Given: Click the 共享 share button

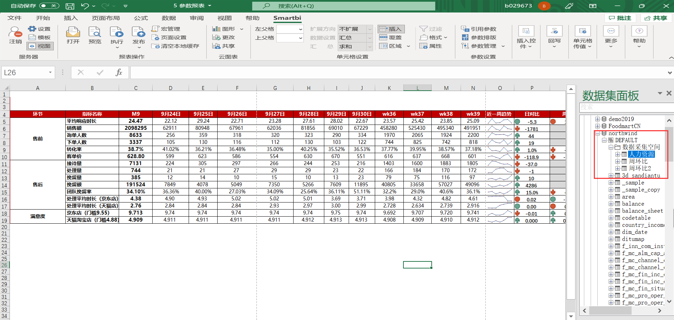Looking at the screenshot, I should pyautogui.click(x=656, y=18).
